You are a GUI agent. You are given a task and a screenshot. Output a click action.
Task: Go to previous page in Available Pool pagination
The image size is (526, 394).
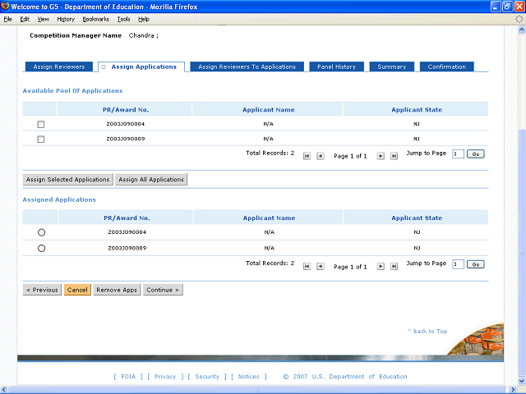(320, 155)
